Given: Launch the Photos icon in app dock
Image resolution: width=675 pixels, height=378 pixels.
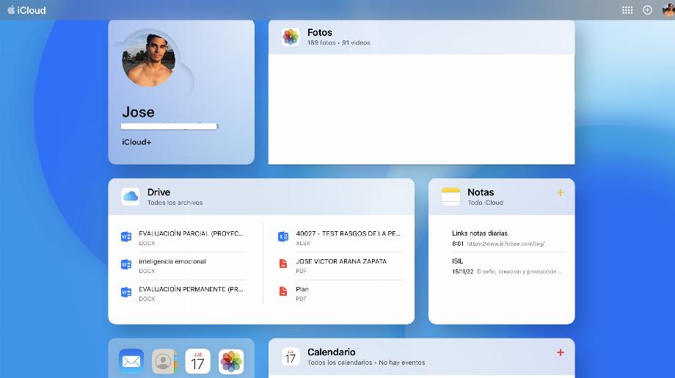Looking at the screenshot, I should click(231, 361).
